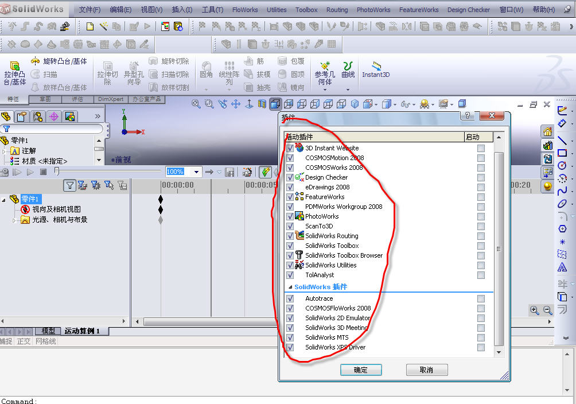Click the Mirror (镜向) feature icon
The height and width of the screenshot is (404, 576).
coord(282,87)
